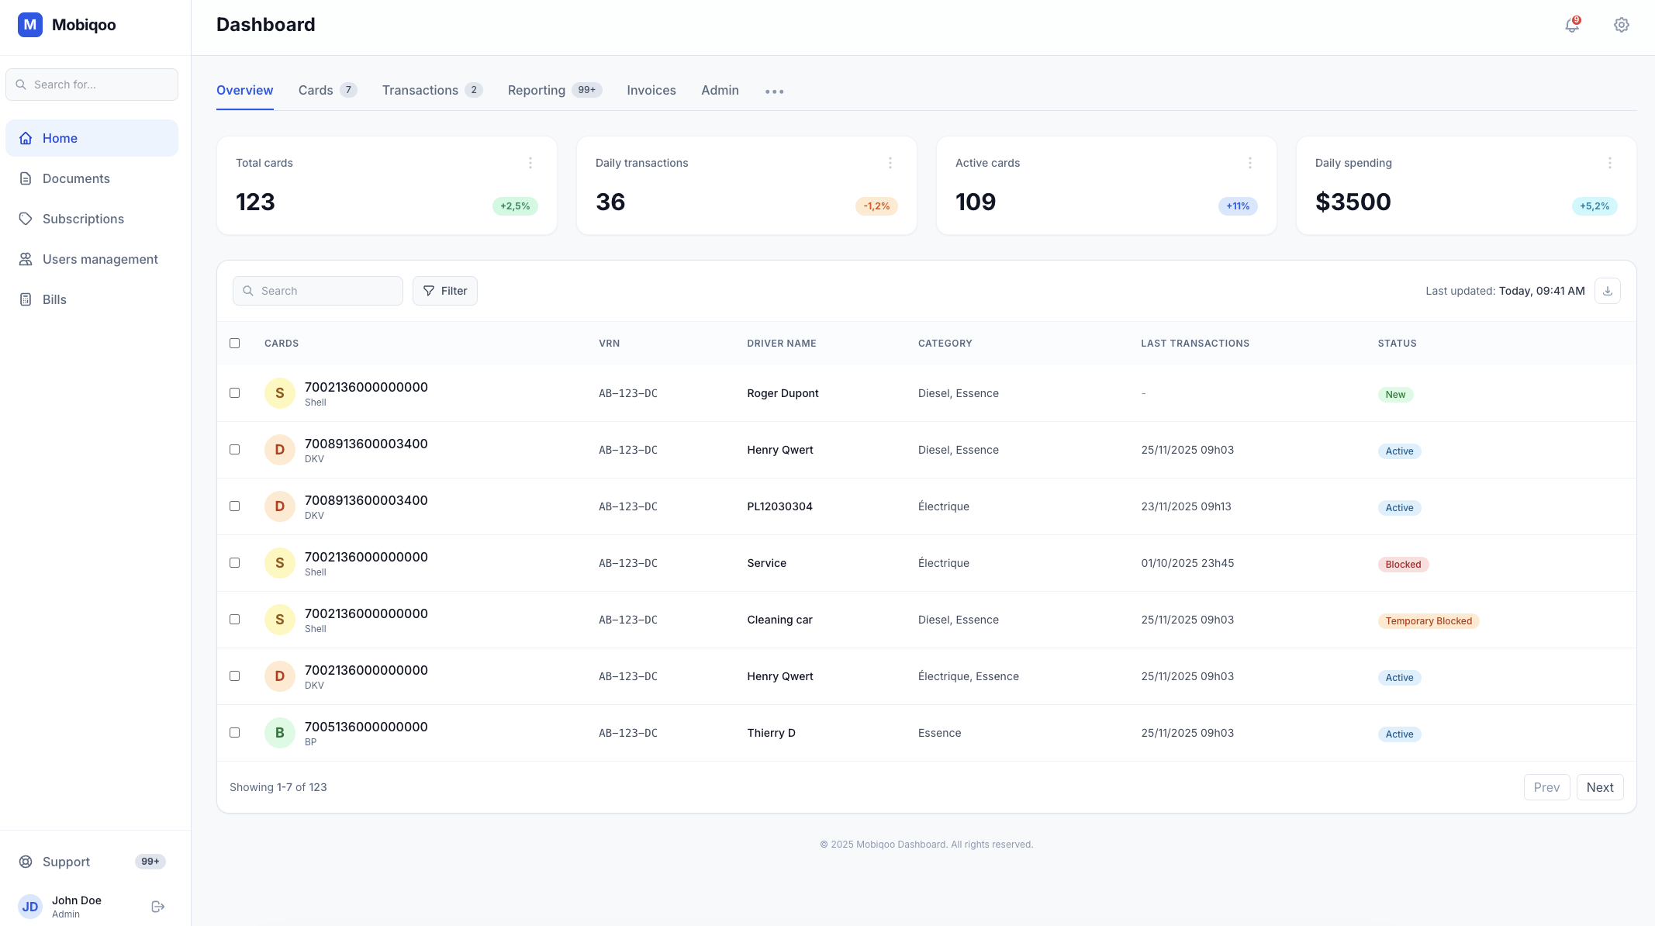Screen dimensions: 1655x926
Task: Open the Filter panel
Action: (445, 290)
